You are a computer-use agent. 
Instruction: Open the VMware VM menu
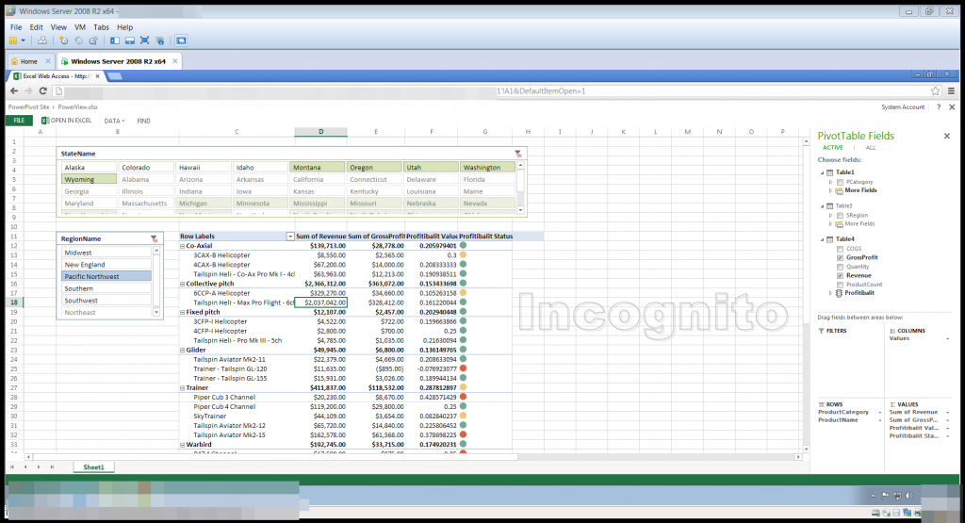tap(80, 27)
